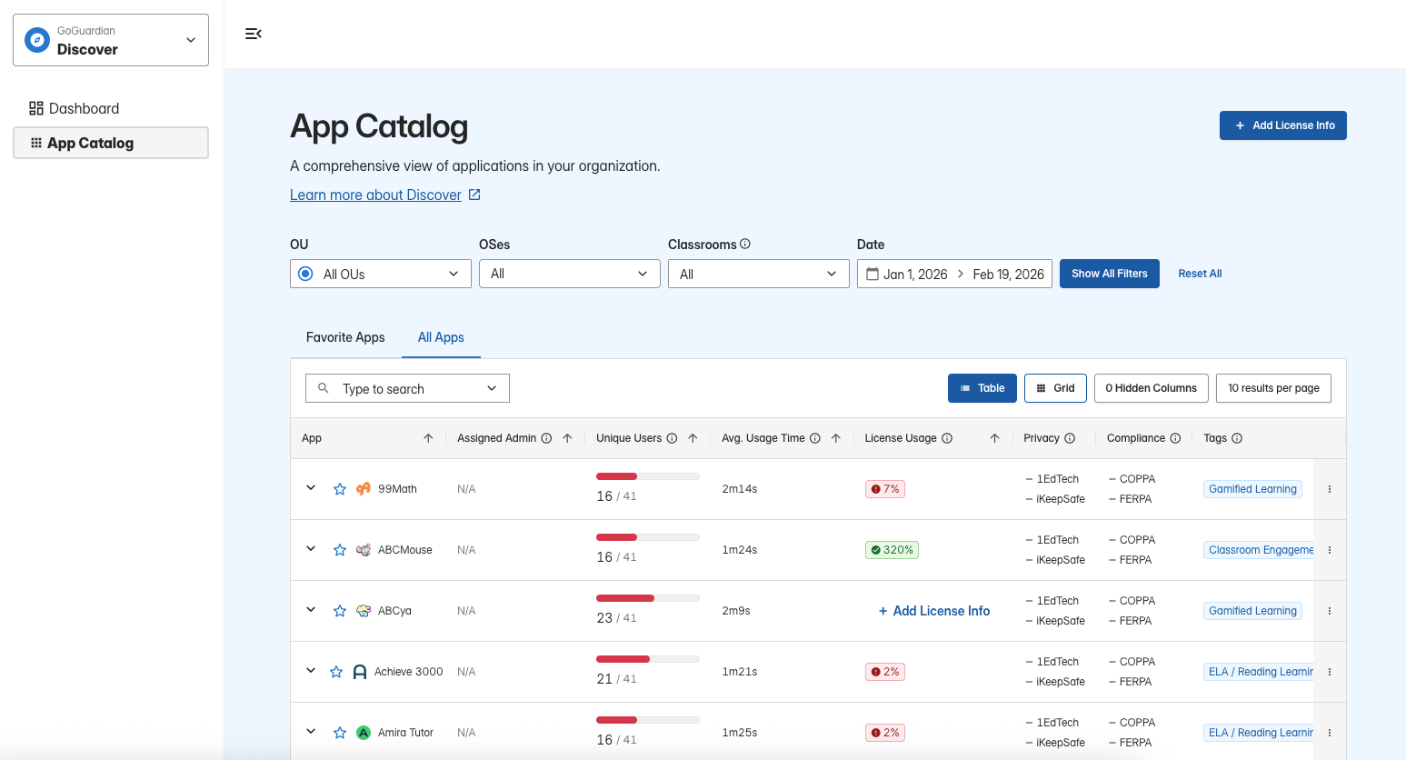
Task: Open the Classrooms dropdown
Action: [x=759, y=274]
